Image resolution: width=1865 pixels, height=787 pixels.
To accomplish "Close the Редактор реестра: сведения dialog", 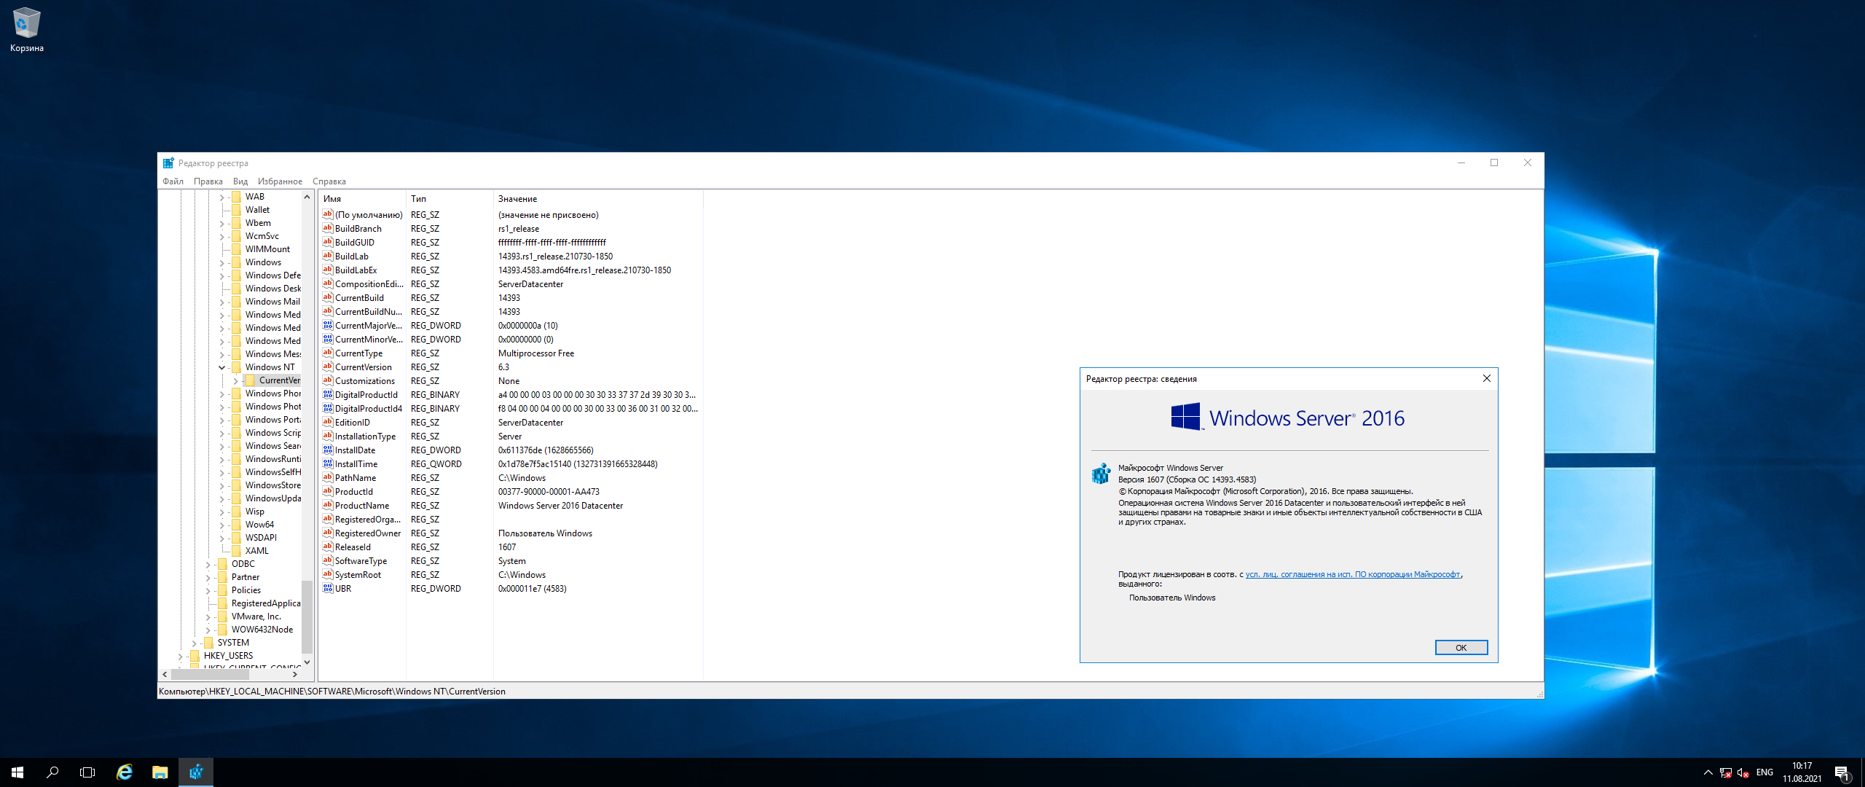I will pyautogui.click(x=1486, y=378).
